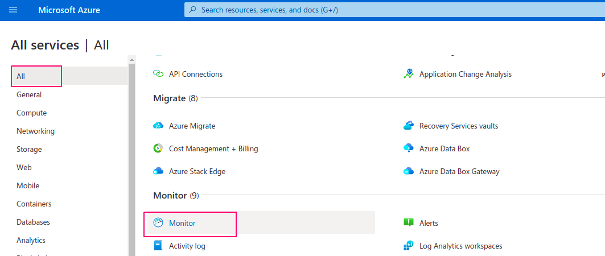
Task: Click the green Alerts icon
Action: [x=409, y=223]
